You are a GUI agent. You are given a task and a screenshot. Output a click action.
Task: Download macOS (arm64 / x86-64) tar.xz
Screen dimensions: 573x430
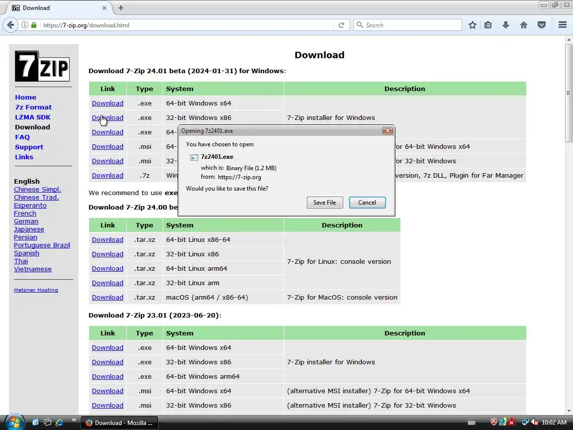click(x=107, y=297)
